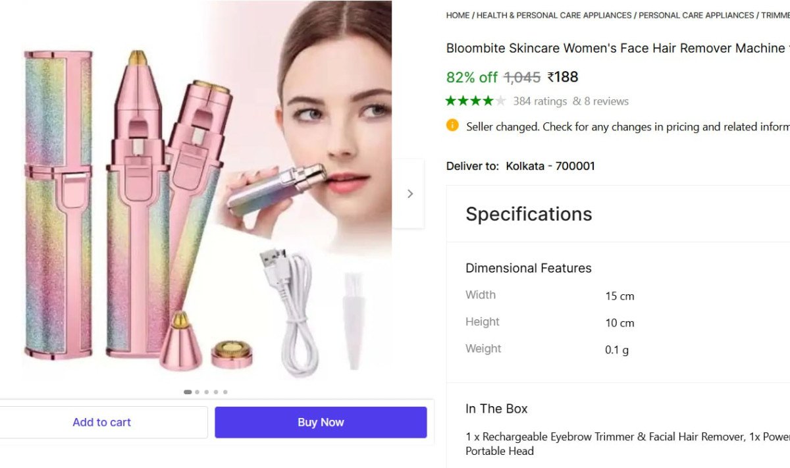Change delivery location Kolkata - 700001
Screen dimensions: 790x468
550,166
